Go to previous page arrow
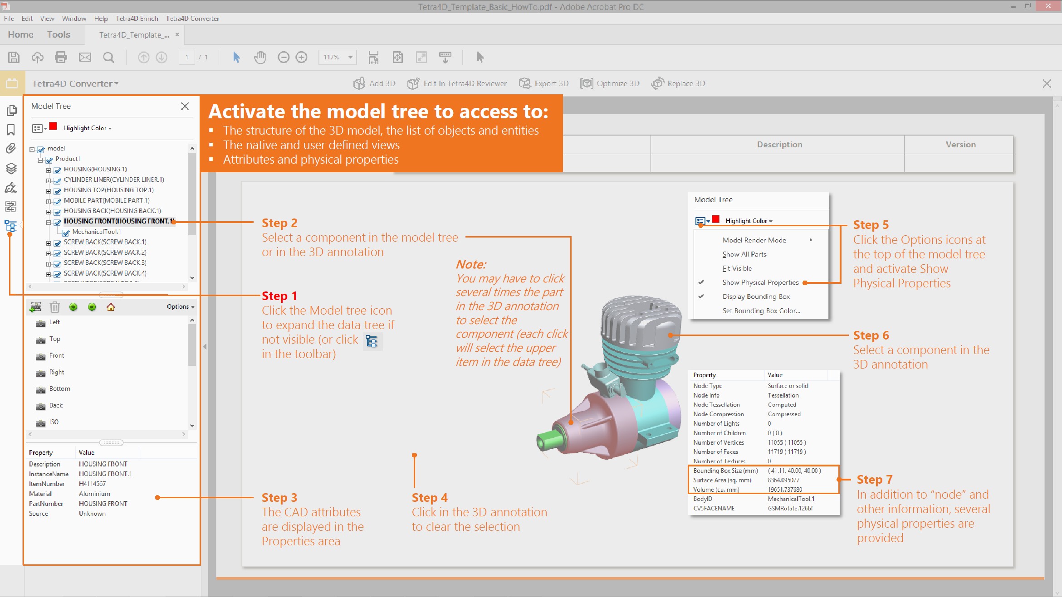 [144, 57]
